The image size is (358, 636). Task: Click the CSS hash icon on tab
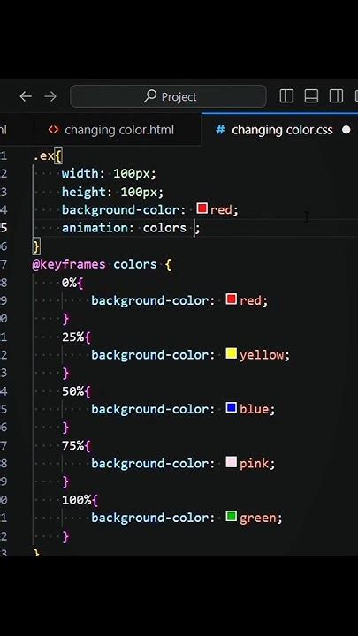(x=220, y=130)
